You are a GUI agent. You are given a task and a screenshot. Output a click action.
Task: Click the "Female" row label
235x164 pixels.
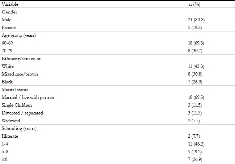8,27
